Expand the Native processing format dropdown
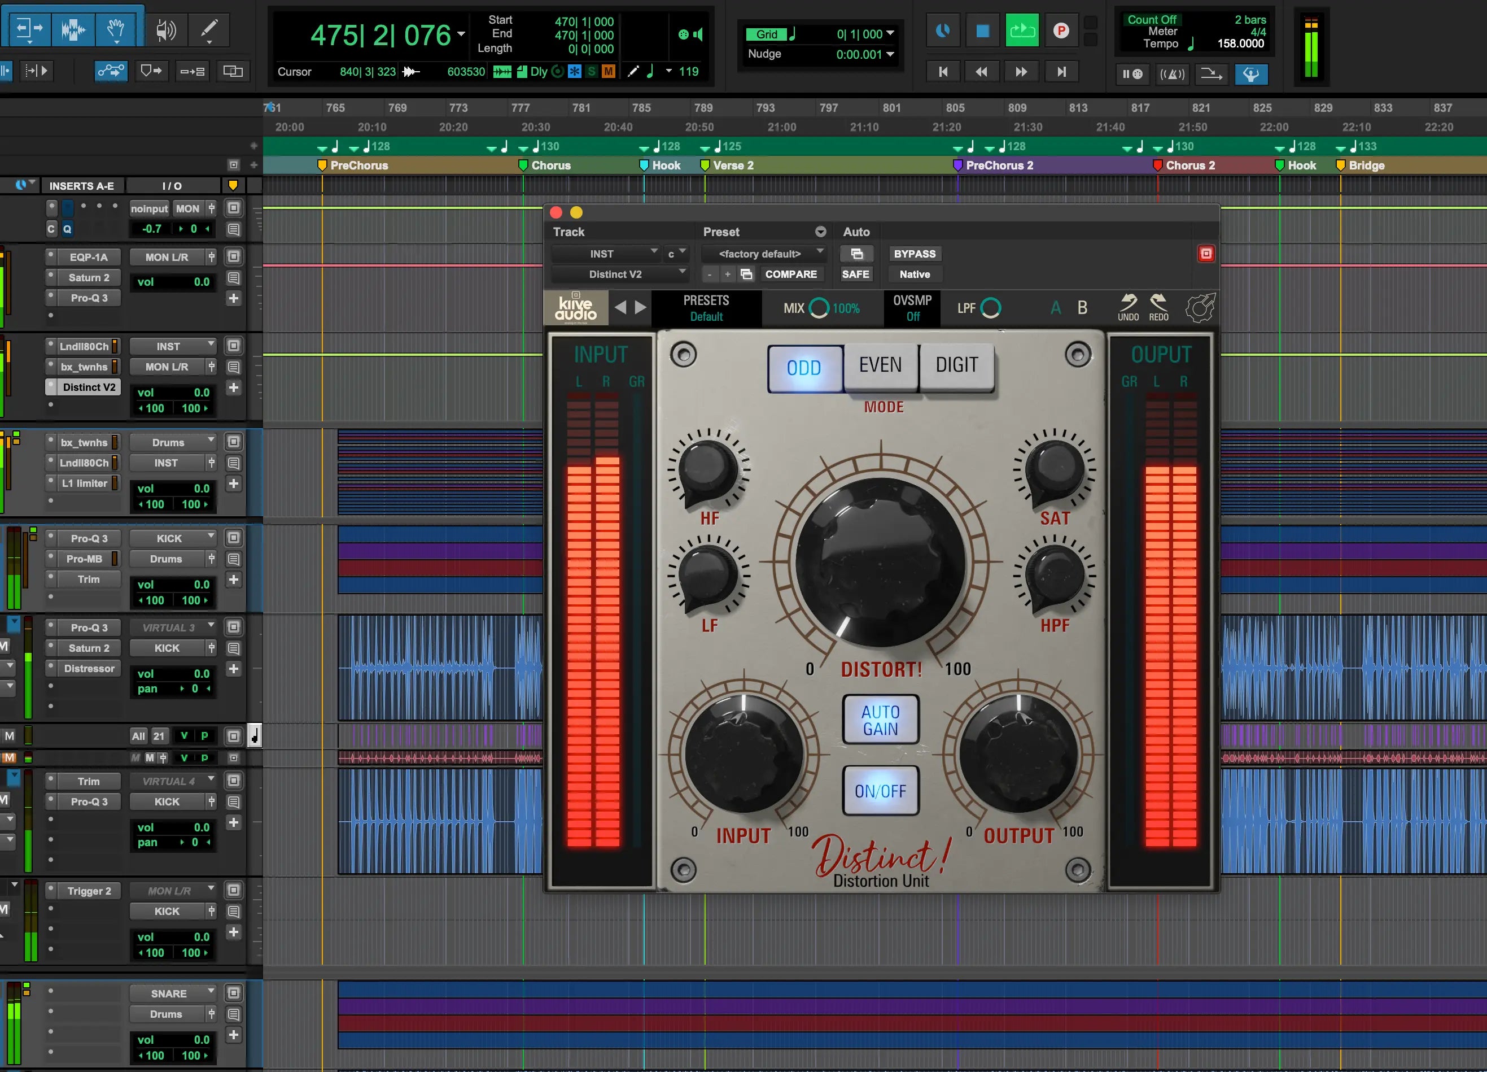The width and height of the screenshot is (1487, 1072). [x=914, y=274]
